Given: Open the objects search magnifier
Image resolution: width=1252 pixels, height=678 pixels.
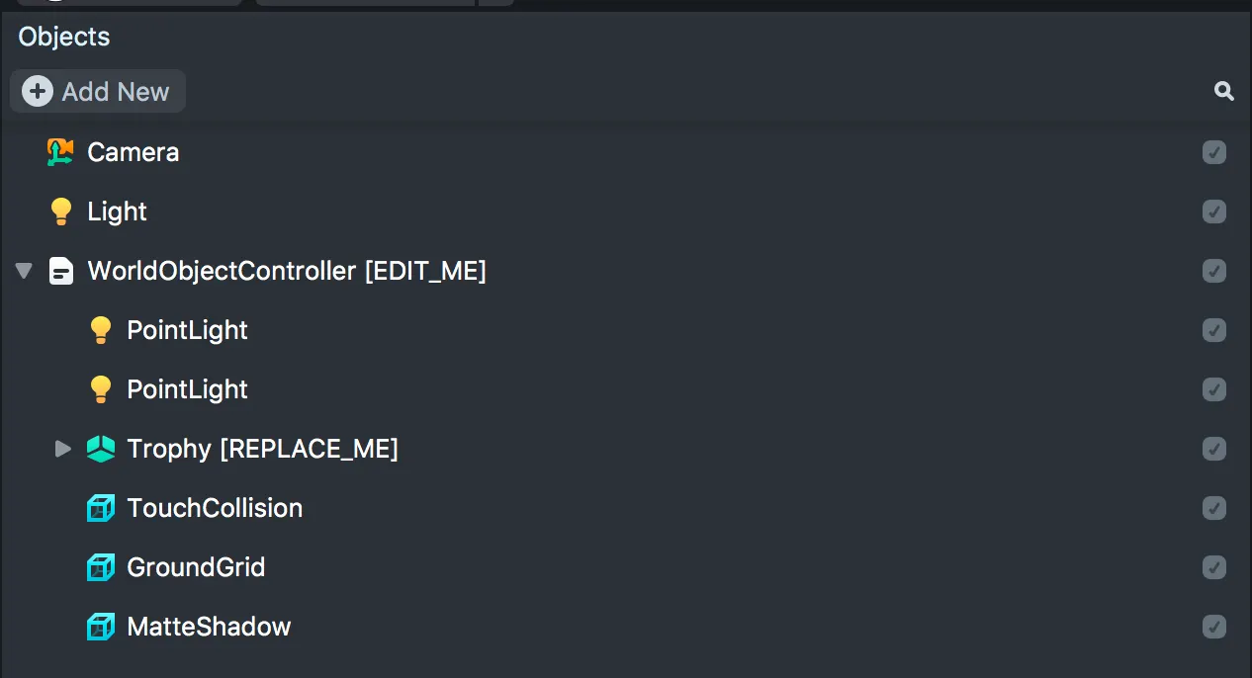Looking at the screenshot, I should pos(1224,92).
